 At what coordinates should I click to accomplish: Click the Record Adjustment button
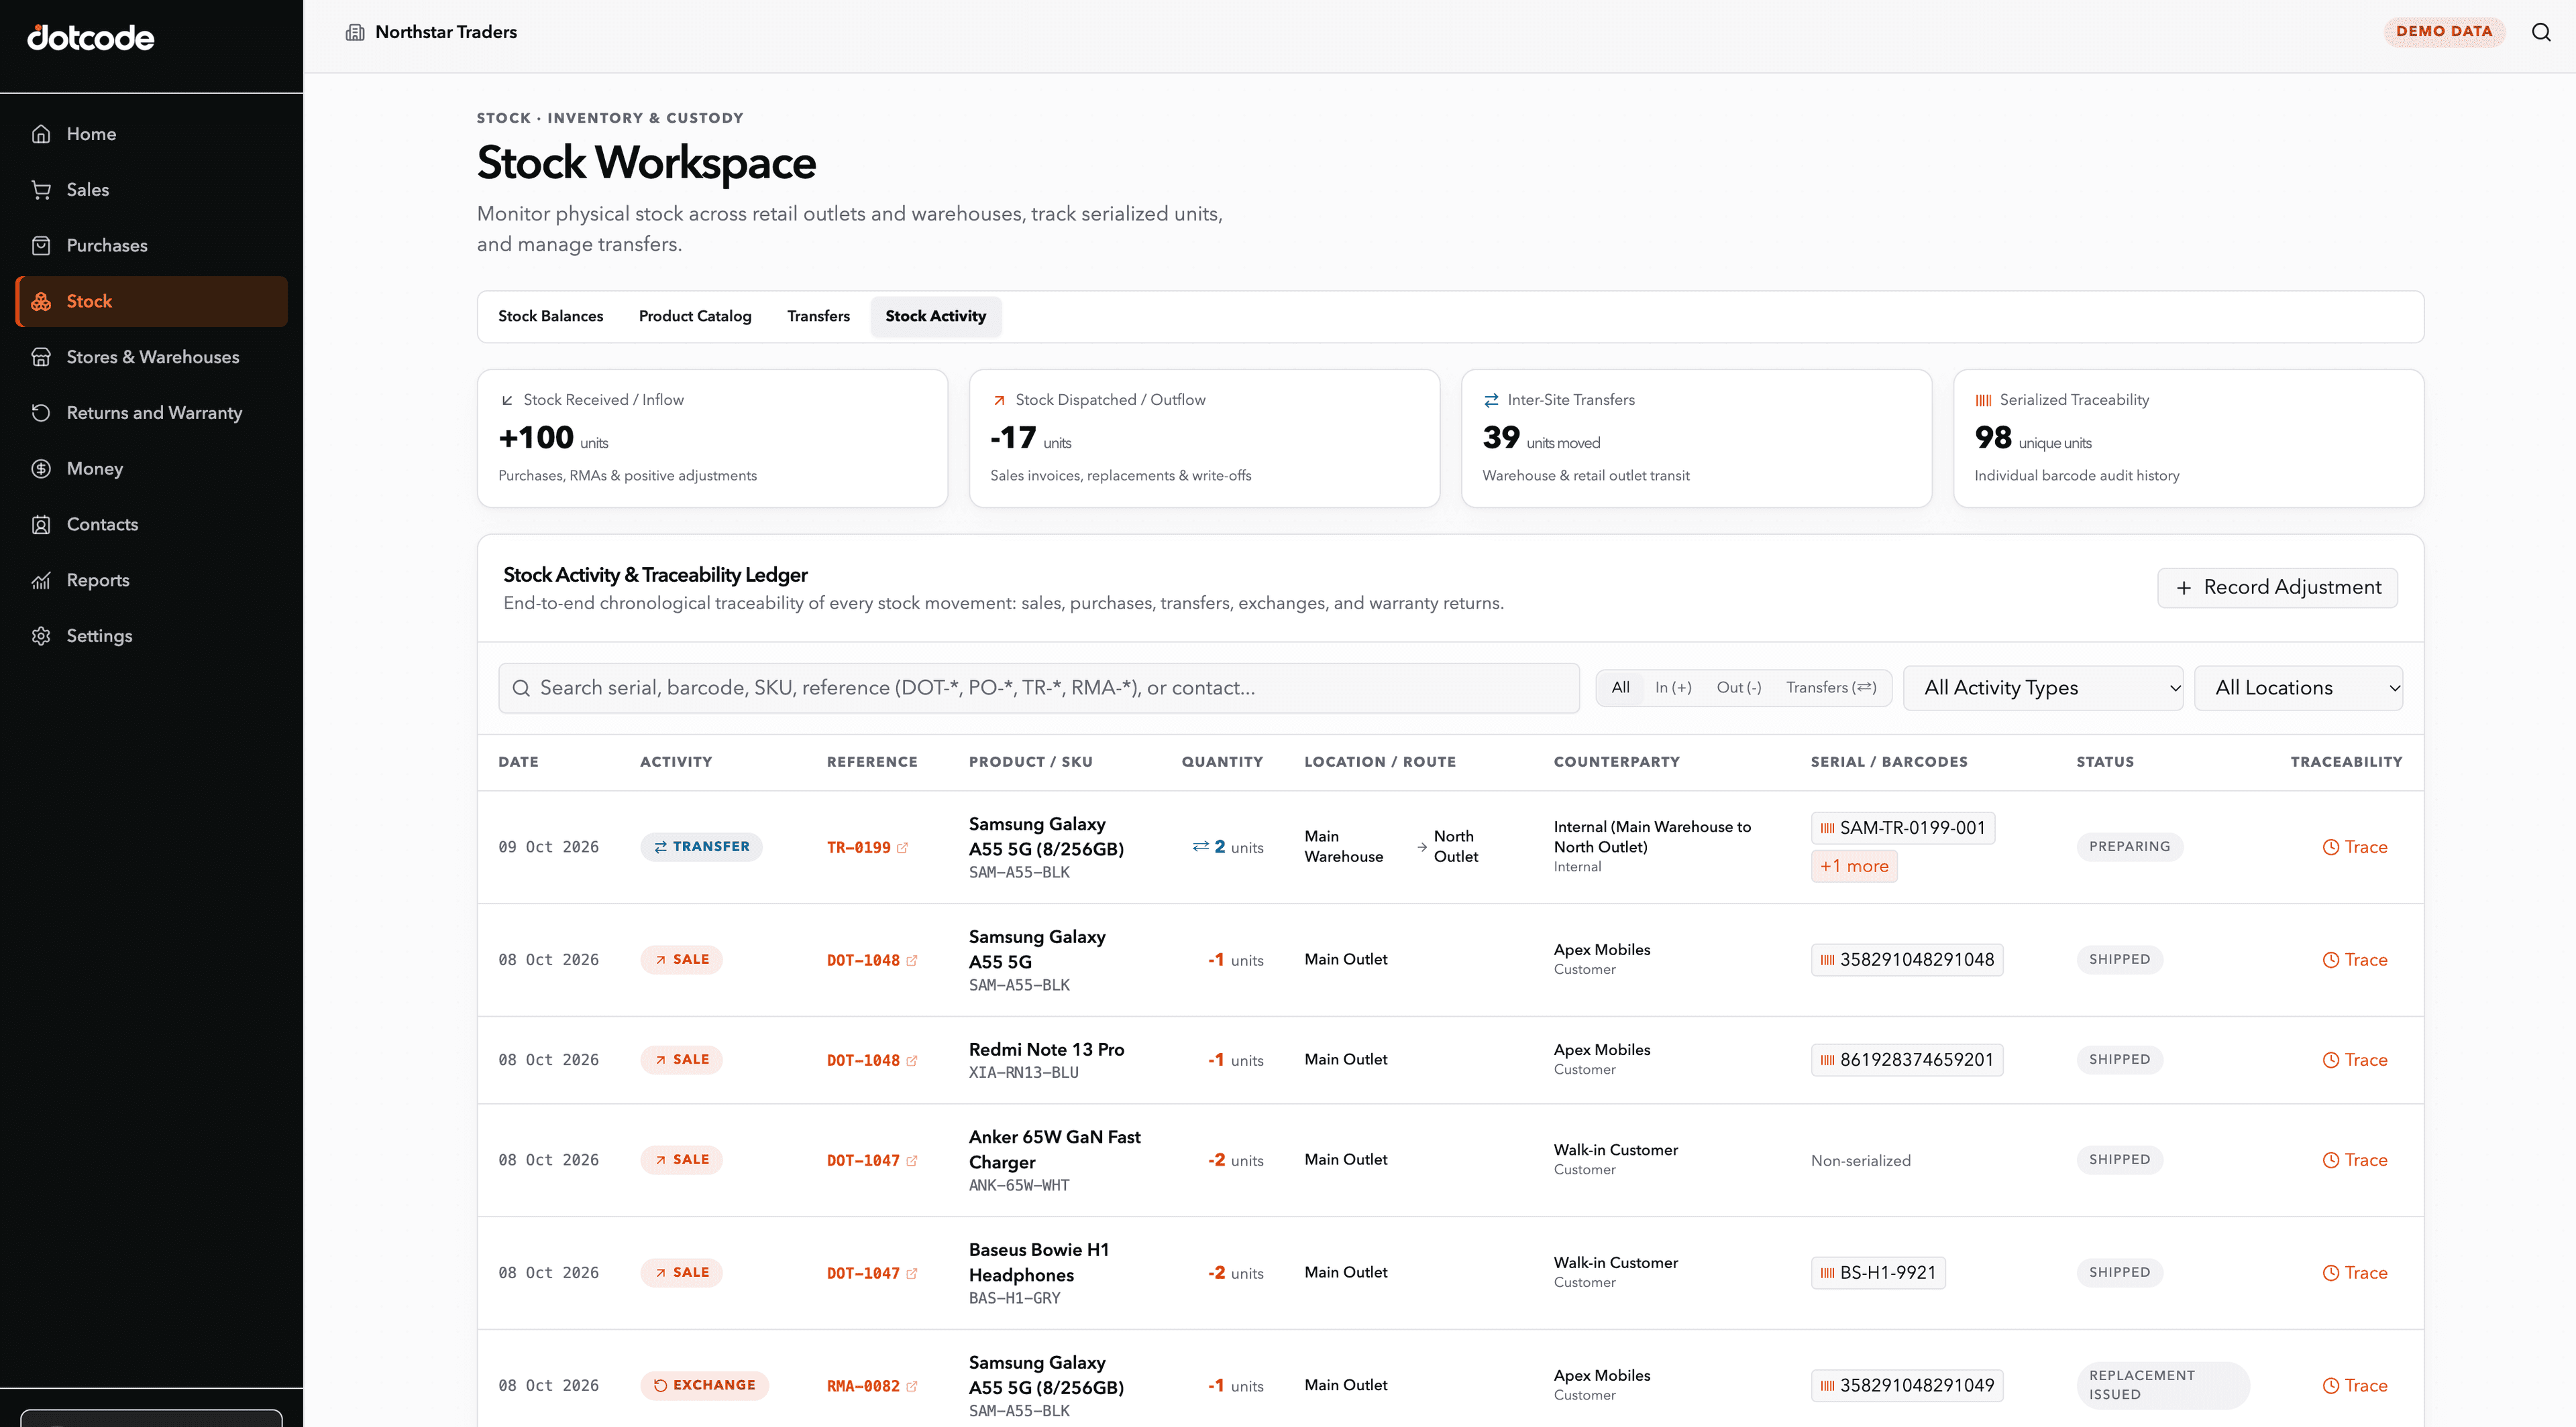click(2277, 588)
